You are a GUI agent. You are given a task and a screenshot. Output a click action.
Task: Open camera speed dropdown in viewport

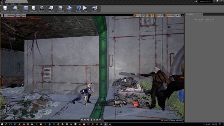click(x=178, y=15)
